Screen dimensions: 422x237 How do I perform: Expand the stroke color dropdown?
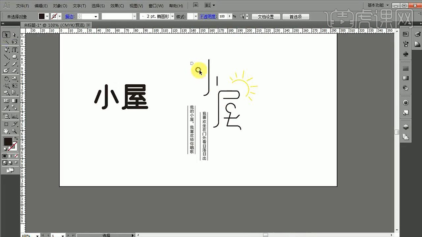(59, 16)
